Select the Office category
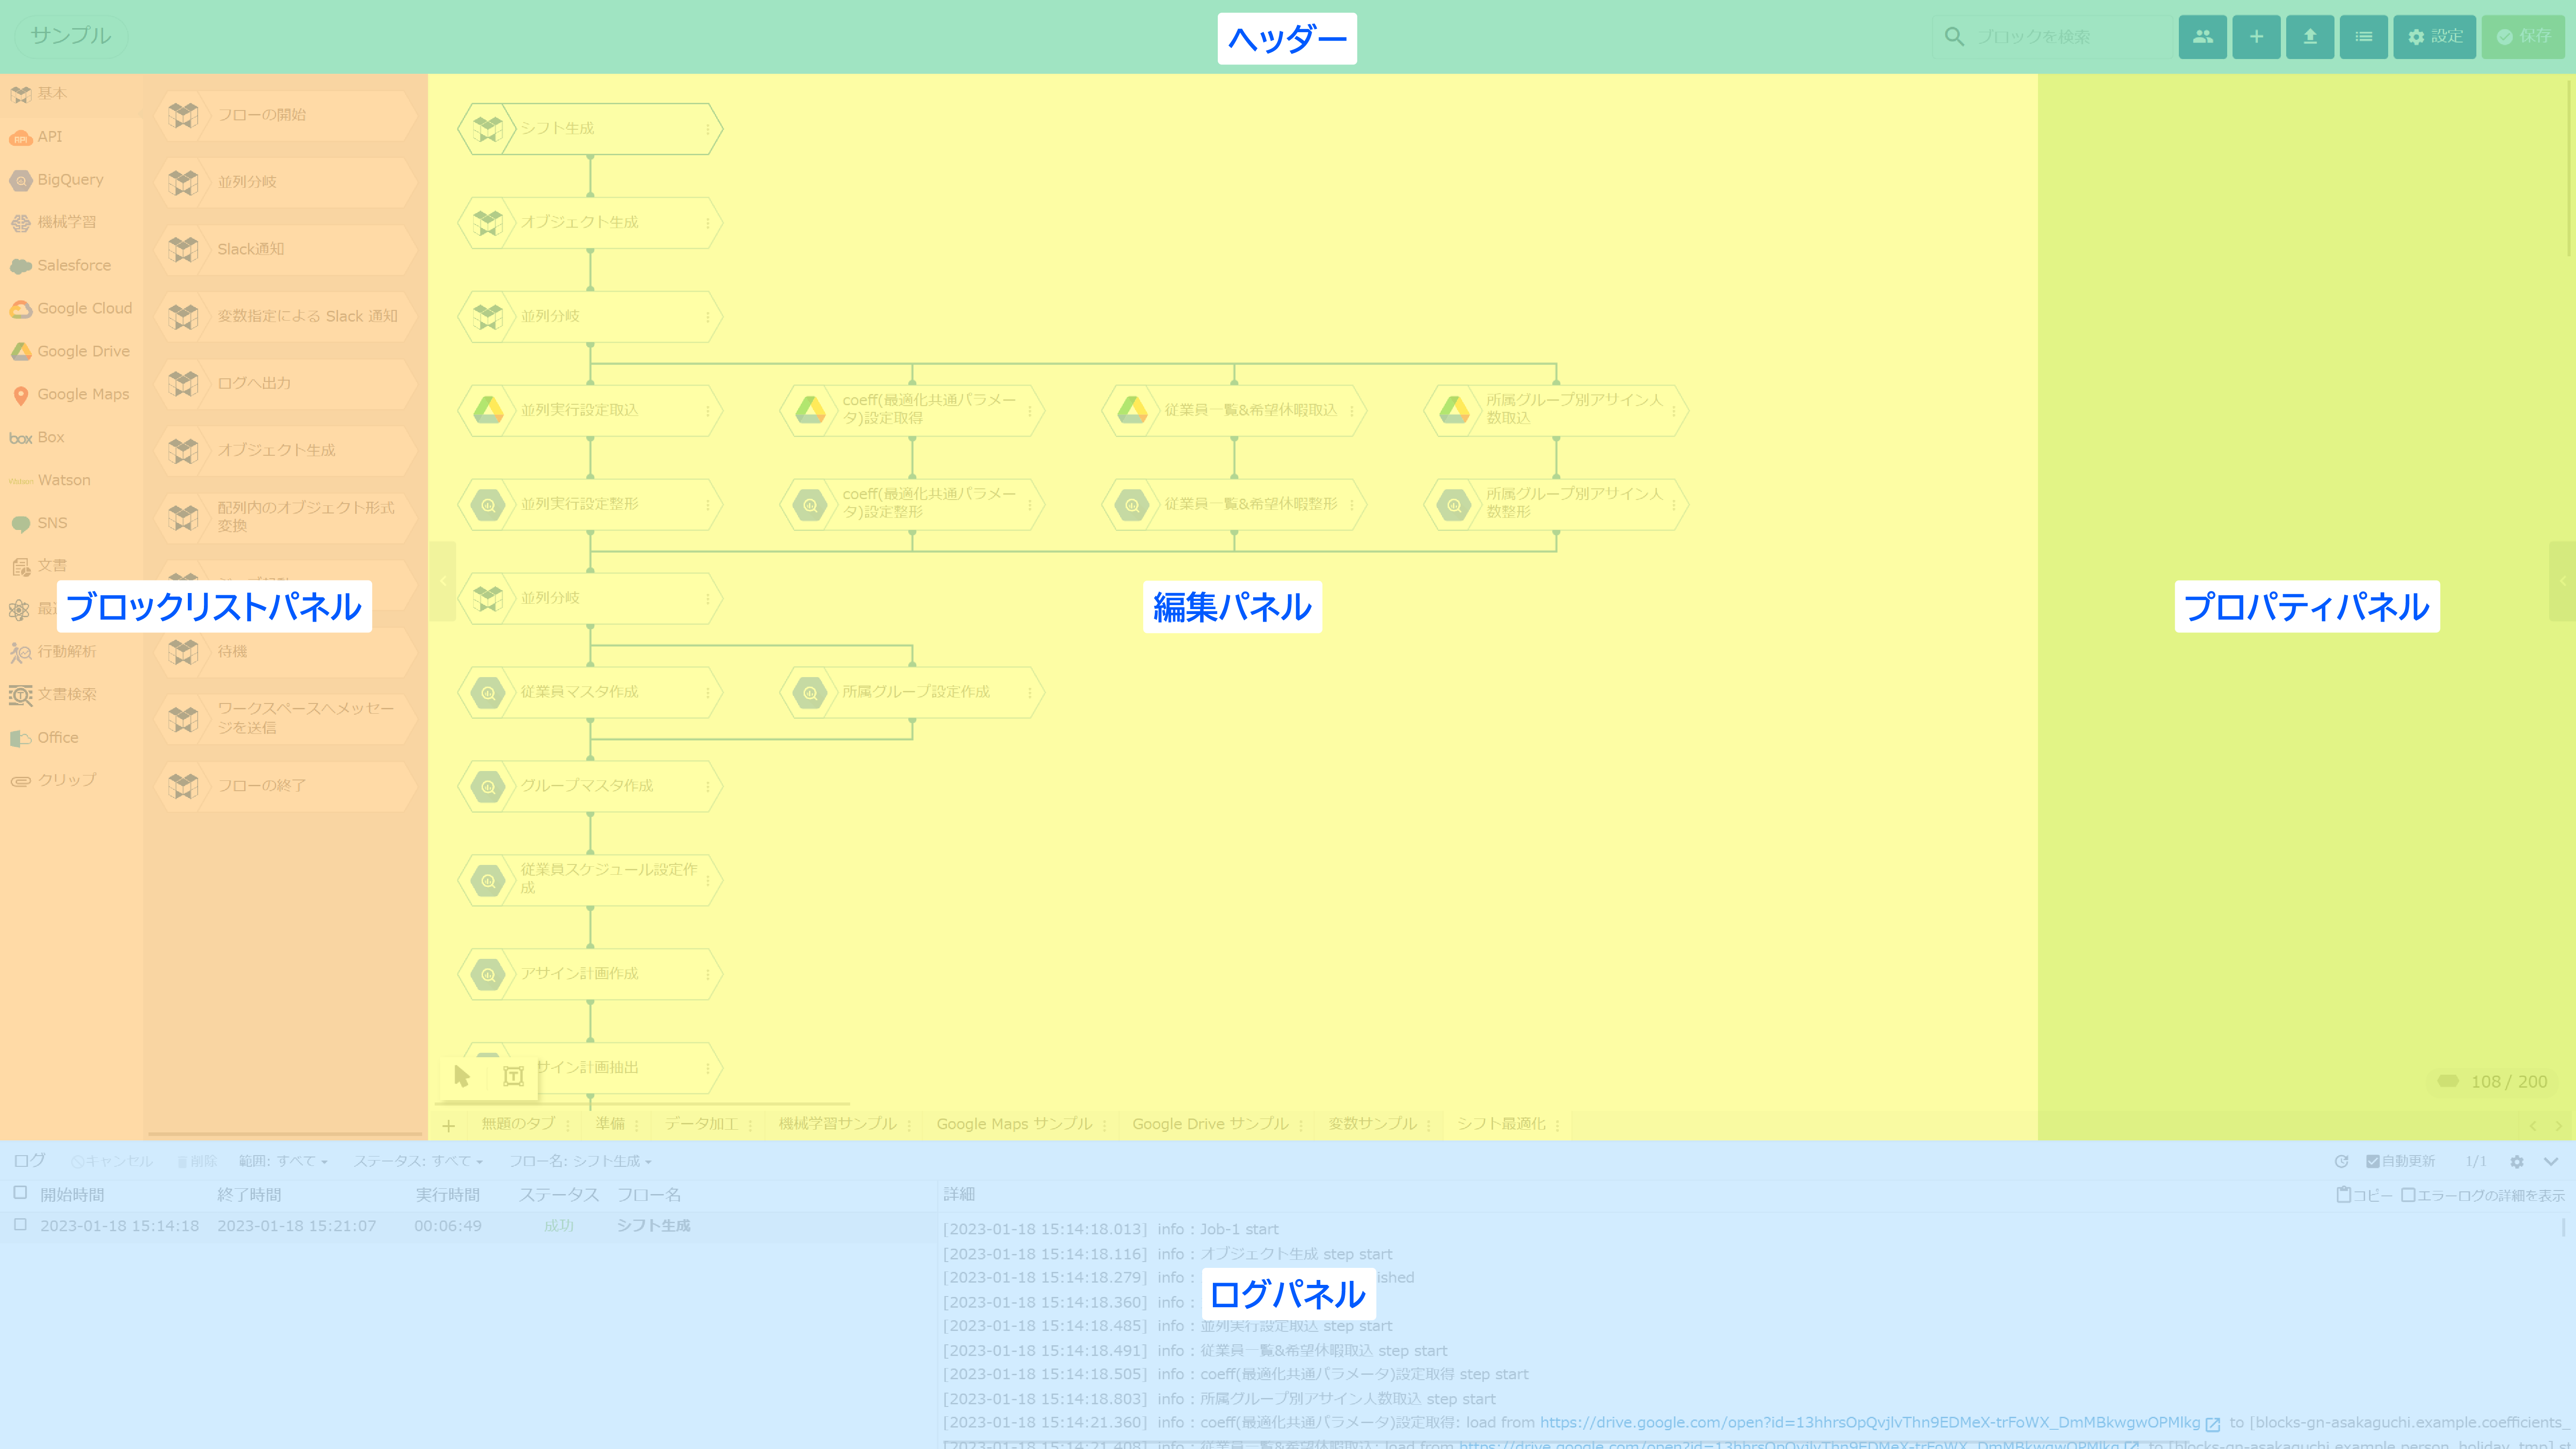 point(71,737)
